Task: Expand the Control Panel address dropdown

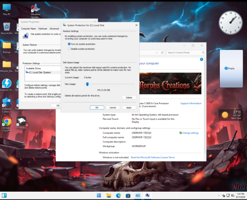Action: pos(157,53)
